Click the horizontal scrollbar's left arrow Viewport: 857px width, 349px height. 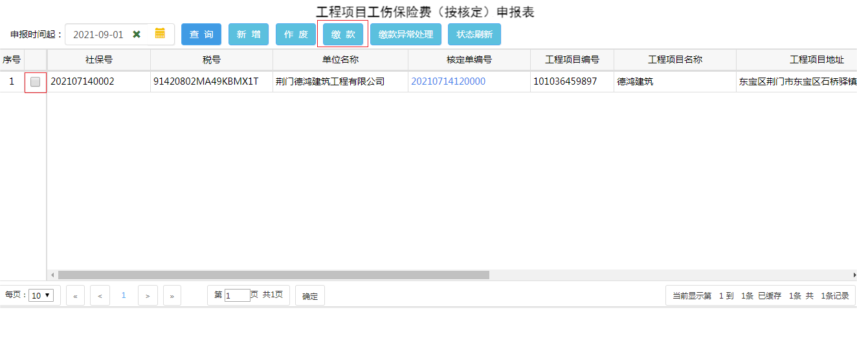click(53, 275)
